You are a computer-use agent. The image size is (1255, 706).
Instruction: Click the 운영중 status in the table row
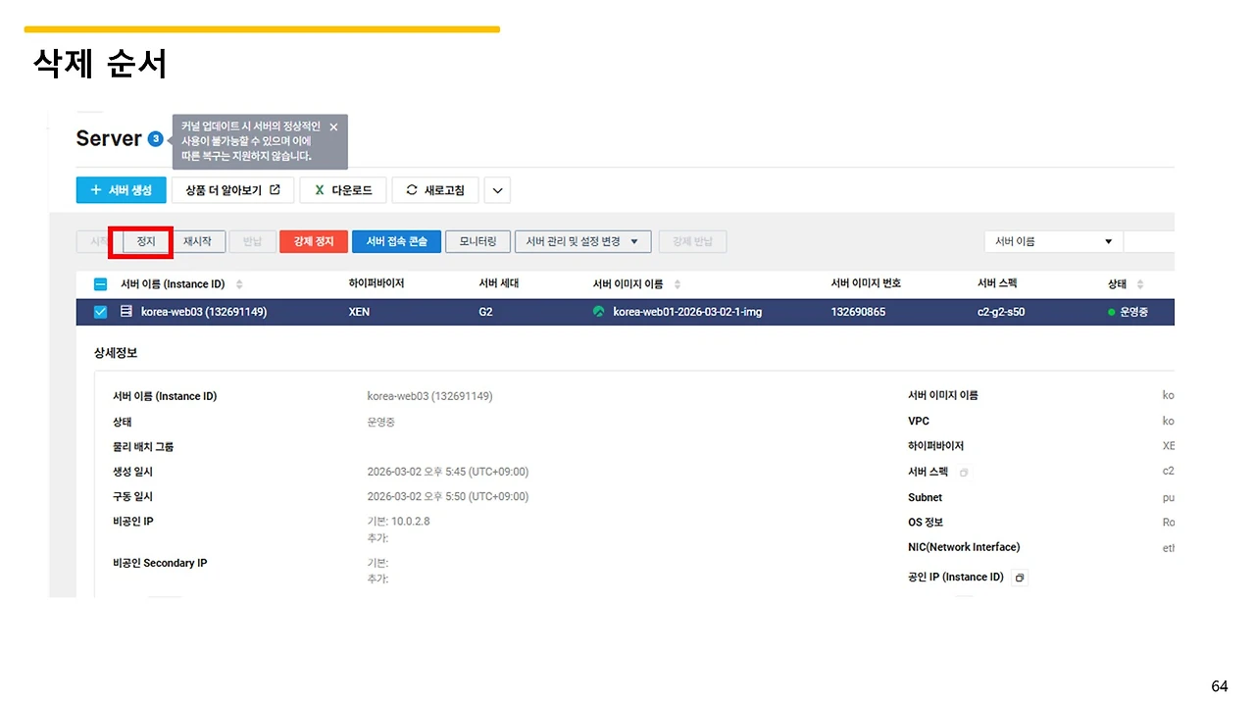(x=1128, y=312)
